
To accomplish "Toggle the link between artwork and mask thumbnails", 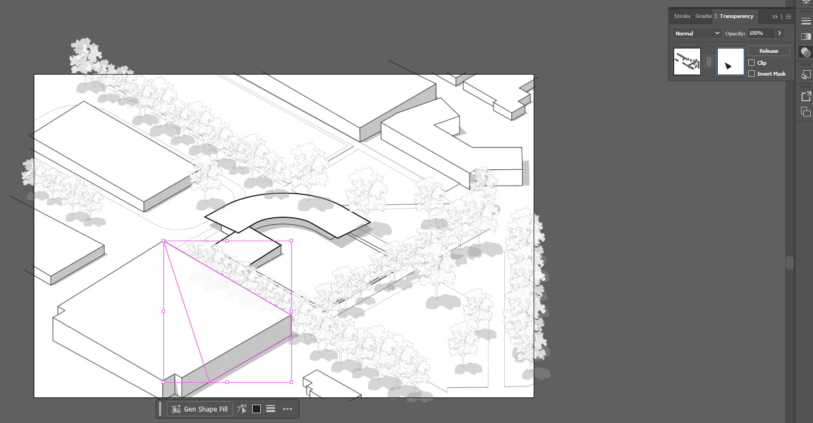I will coord(708,61).
